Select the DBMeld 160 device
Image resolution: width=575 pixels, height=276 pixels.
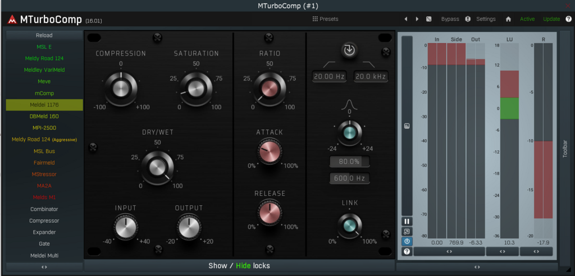[x=44, y=116]
